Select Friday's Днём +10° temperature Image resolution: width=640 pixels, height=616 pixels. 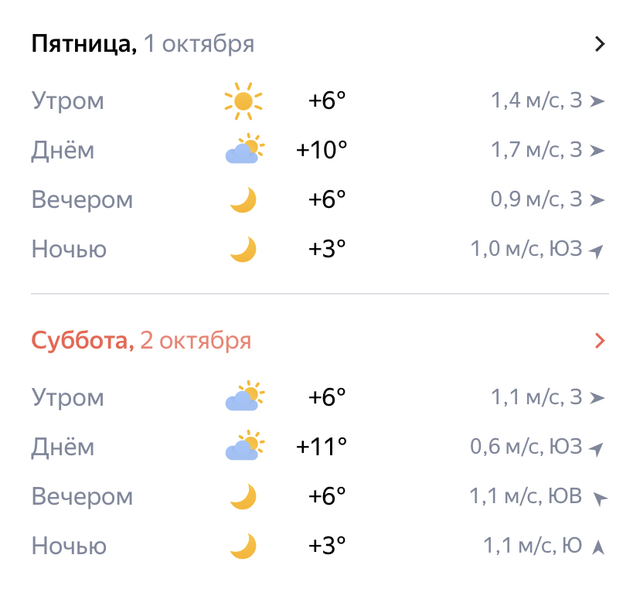[x=322, y=150]
